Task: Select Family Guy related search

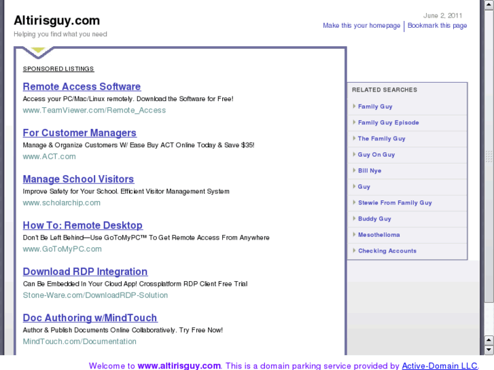Action: click(x=375, y=107)
